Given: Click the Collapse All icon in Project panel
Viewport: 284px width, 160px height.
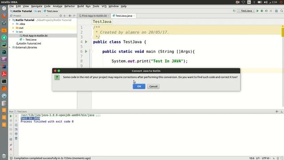Looking at the screenshot, I should [x=65, y=16].
